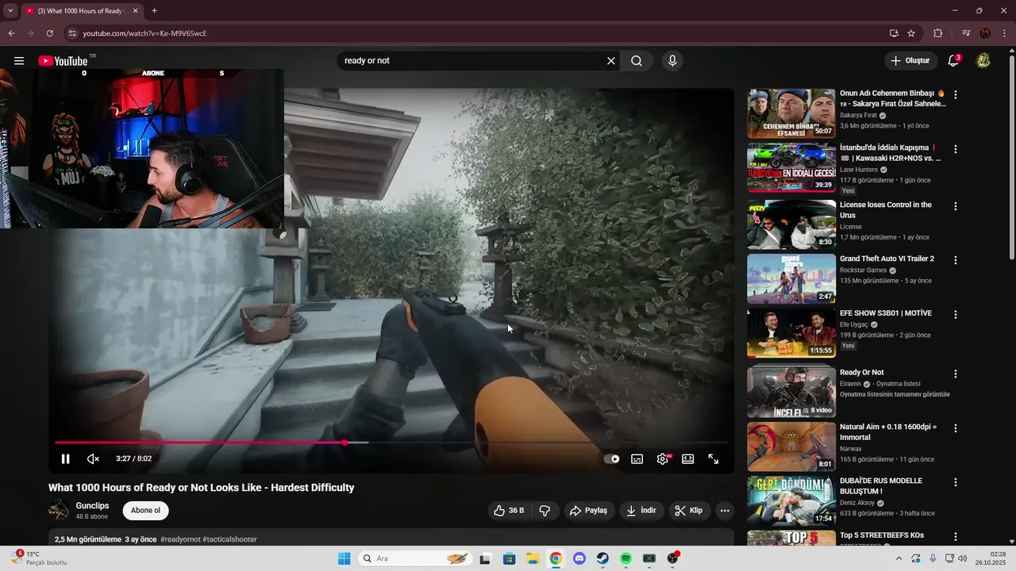This screenshot has width=1016, height=571.
Task: Start voice search with the microphone icon
Action: tap(672, 61)
